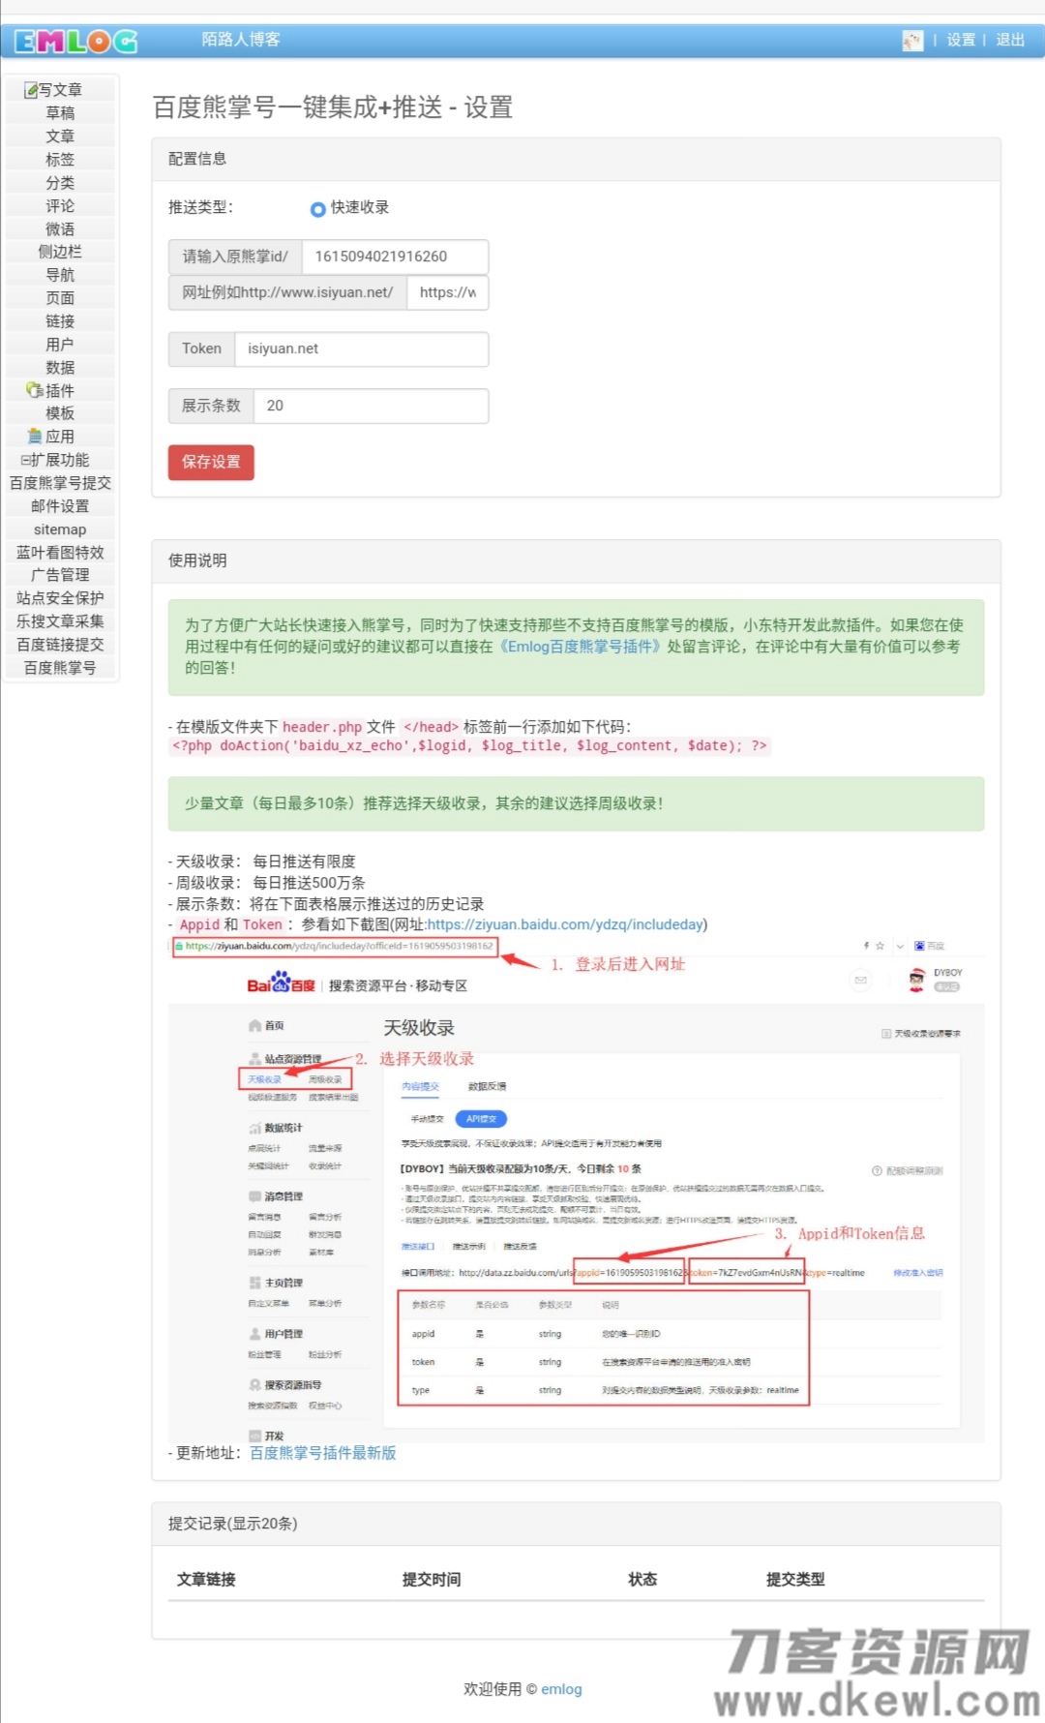Click the 熊掌id input field
The width and height of the screenshot is (1045, 1723).
tap(395, 257)
